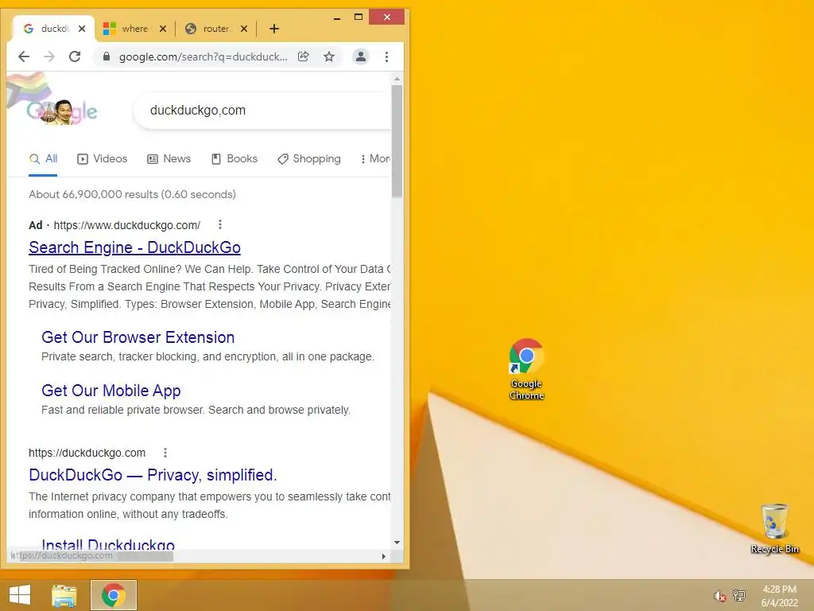This screenshot has width=814, height=611.
Task: Expand the More search filters menu
Action: click(376, 158)
